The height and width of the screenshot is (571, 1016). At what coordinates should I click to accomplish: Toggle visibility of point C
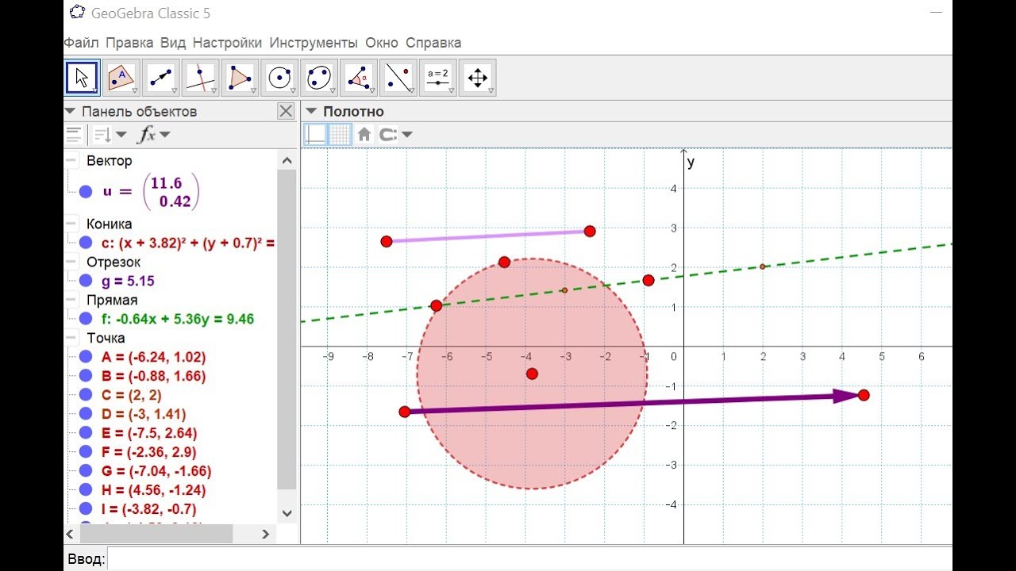[x=86, y=395]
